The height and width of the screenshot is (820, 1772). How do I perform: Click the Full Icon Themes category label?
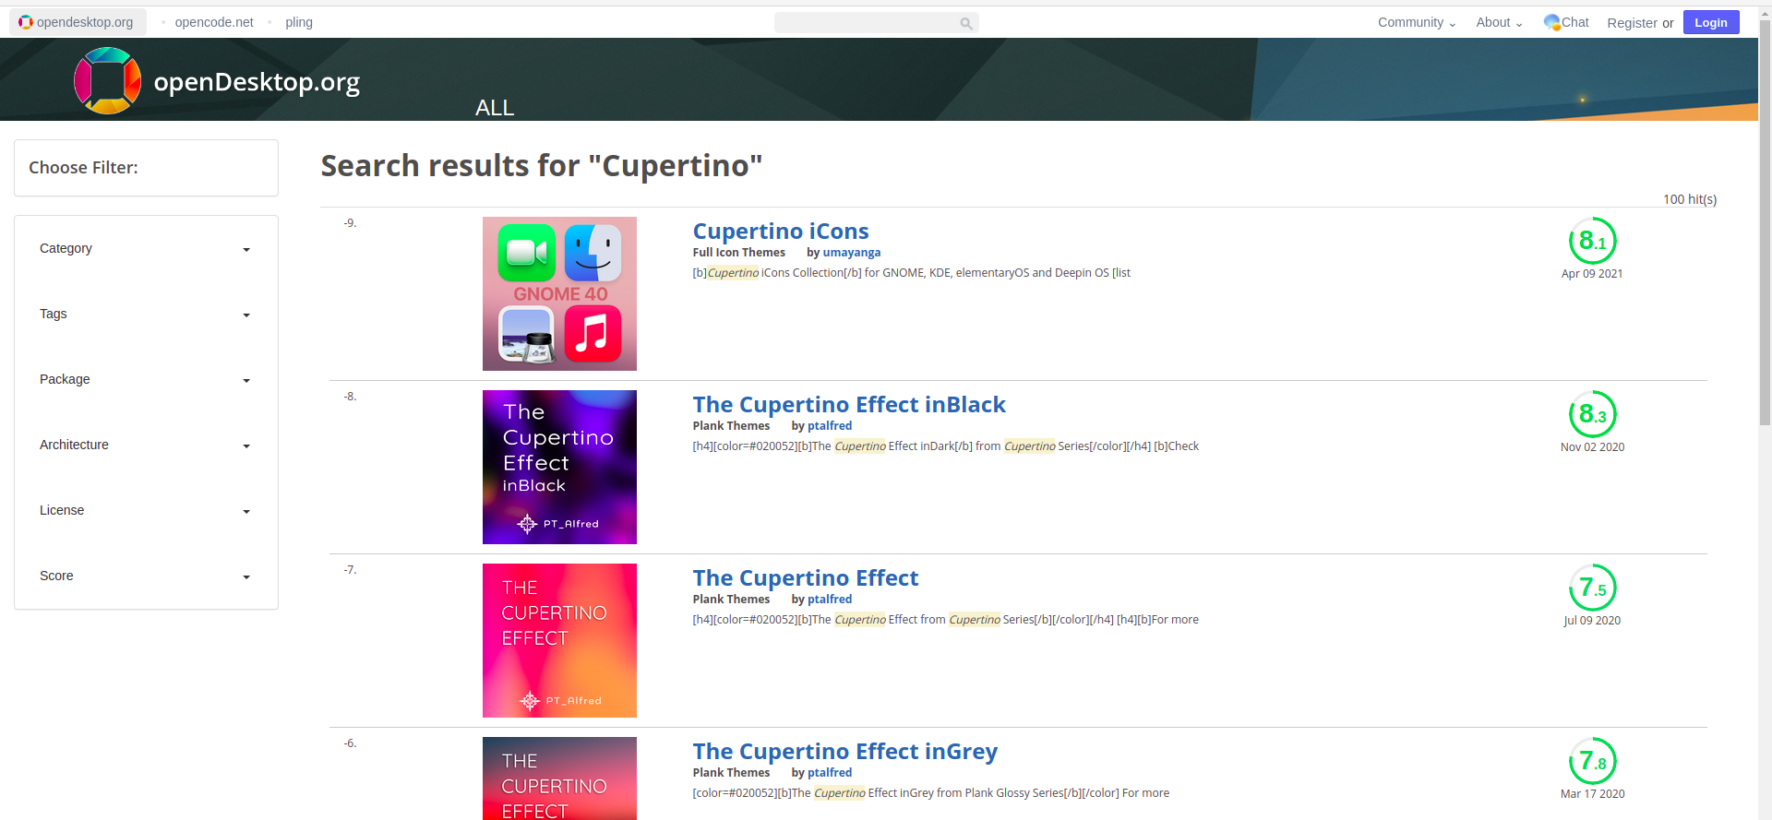point(739,253)
